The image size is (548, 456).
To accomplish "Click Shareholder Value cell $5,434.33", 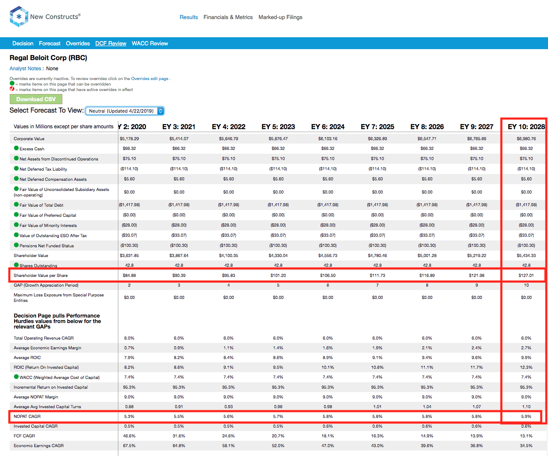I will 526,255.
